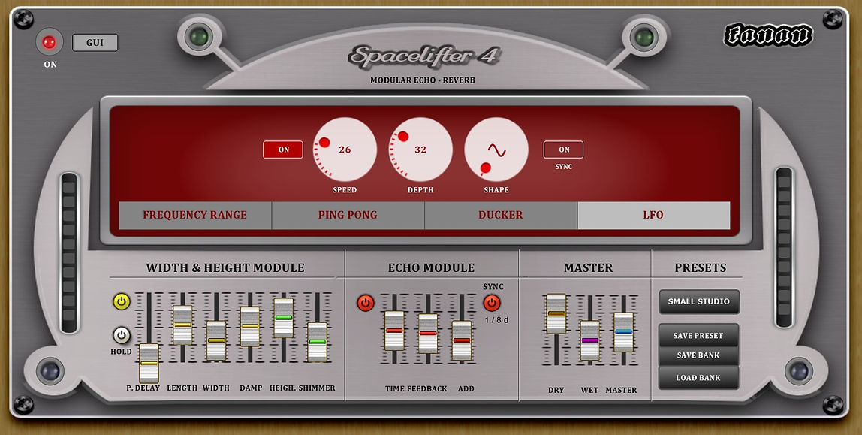Toggle the red main power ON light

[50, 42]
